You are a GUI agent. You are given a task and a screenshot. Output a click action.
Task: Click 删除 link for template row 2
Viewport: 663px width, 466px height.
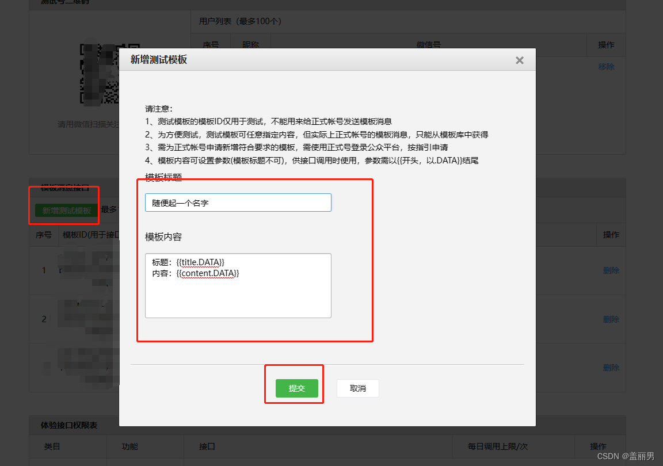(x=611, y=319)
